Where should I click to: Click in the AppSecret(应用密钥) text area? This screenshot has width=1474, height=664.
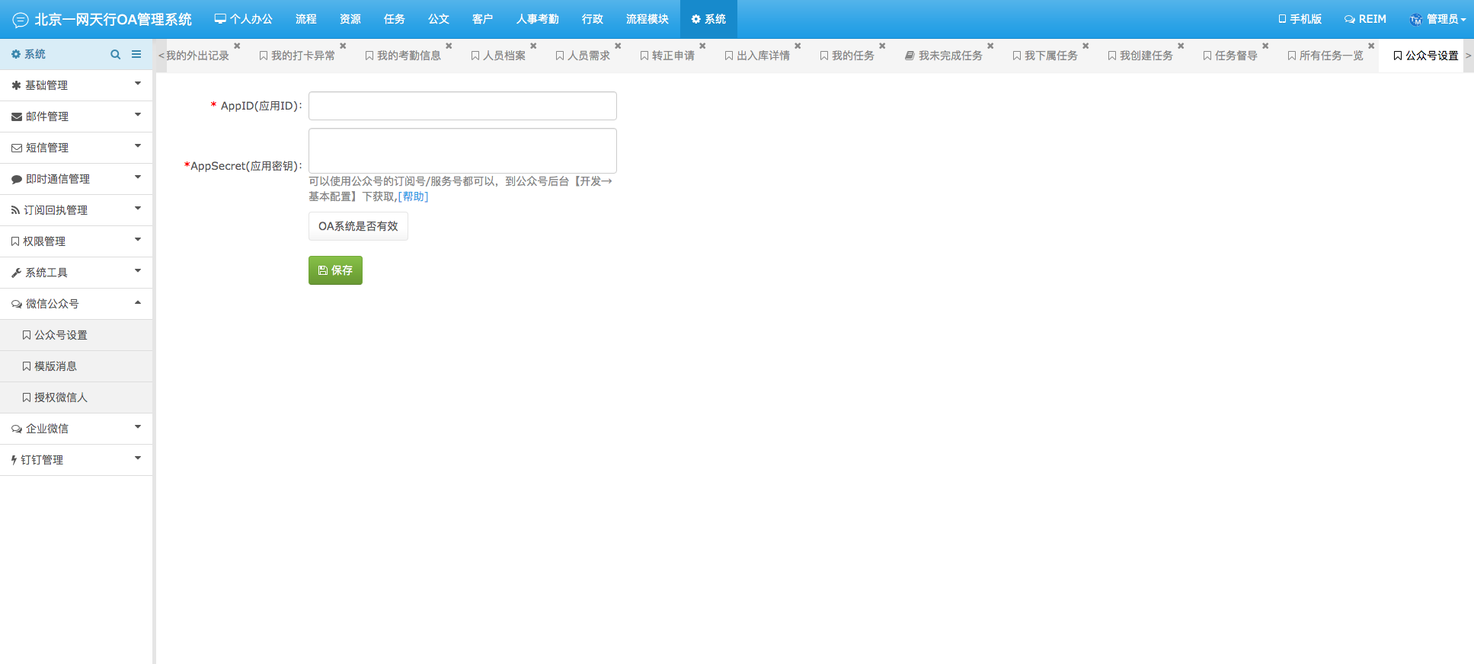[x=462, y=151]
